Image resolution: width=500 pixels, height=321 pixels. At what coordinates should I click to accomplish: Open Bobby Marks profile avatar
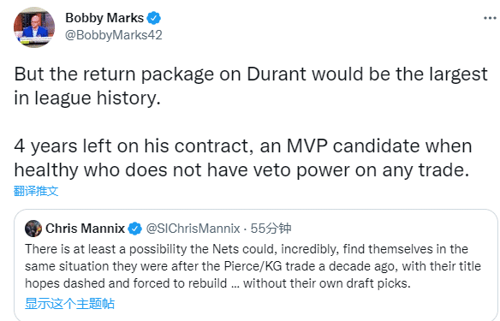[34, 27]
